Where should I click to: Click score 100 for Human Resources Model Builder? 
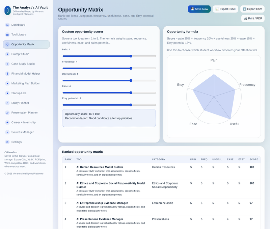252,167
